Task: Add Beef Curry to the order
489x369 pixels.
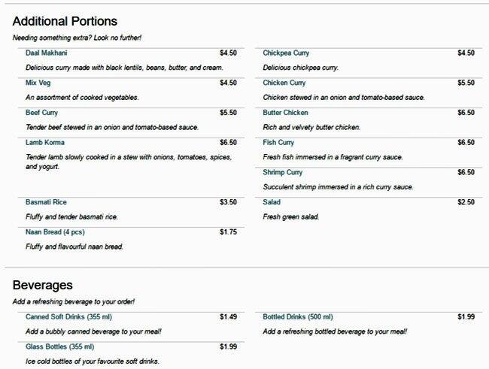Action: click(x=43, y=113)
